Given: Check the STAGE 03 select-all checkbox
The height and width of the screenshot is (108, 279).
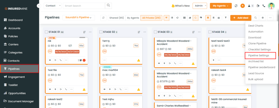Looking at the screenshot, I should (155, 32).
